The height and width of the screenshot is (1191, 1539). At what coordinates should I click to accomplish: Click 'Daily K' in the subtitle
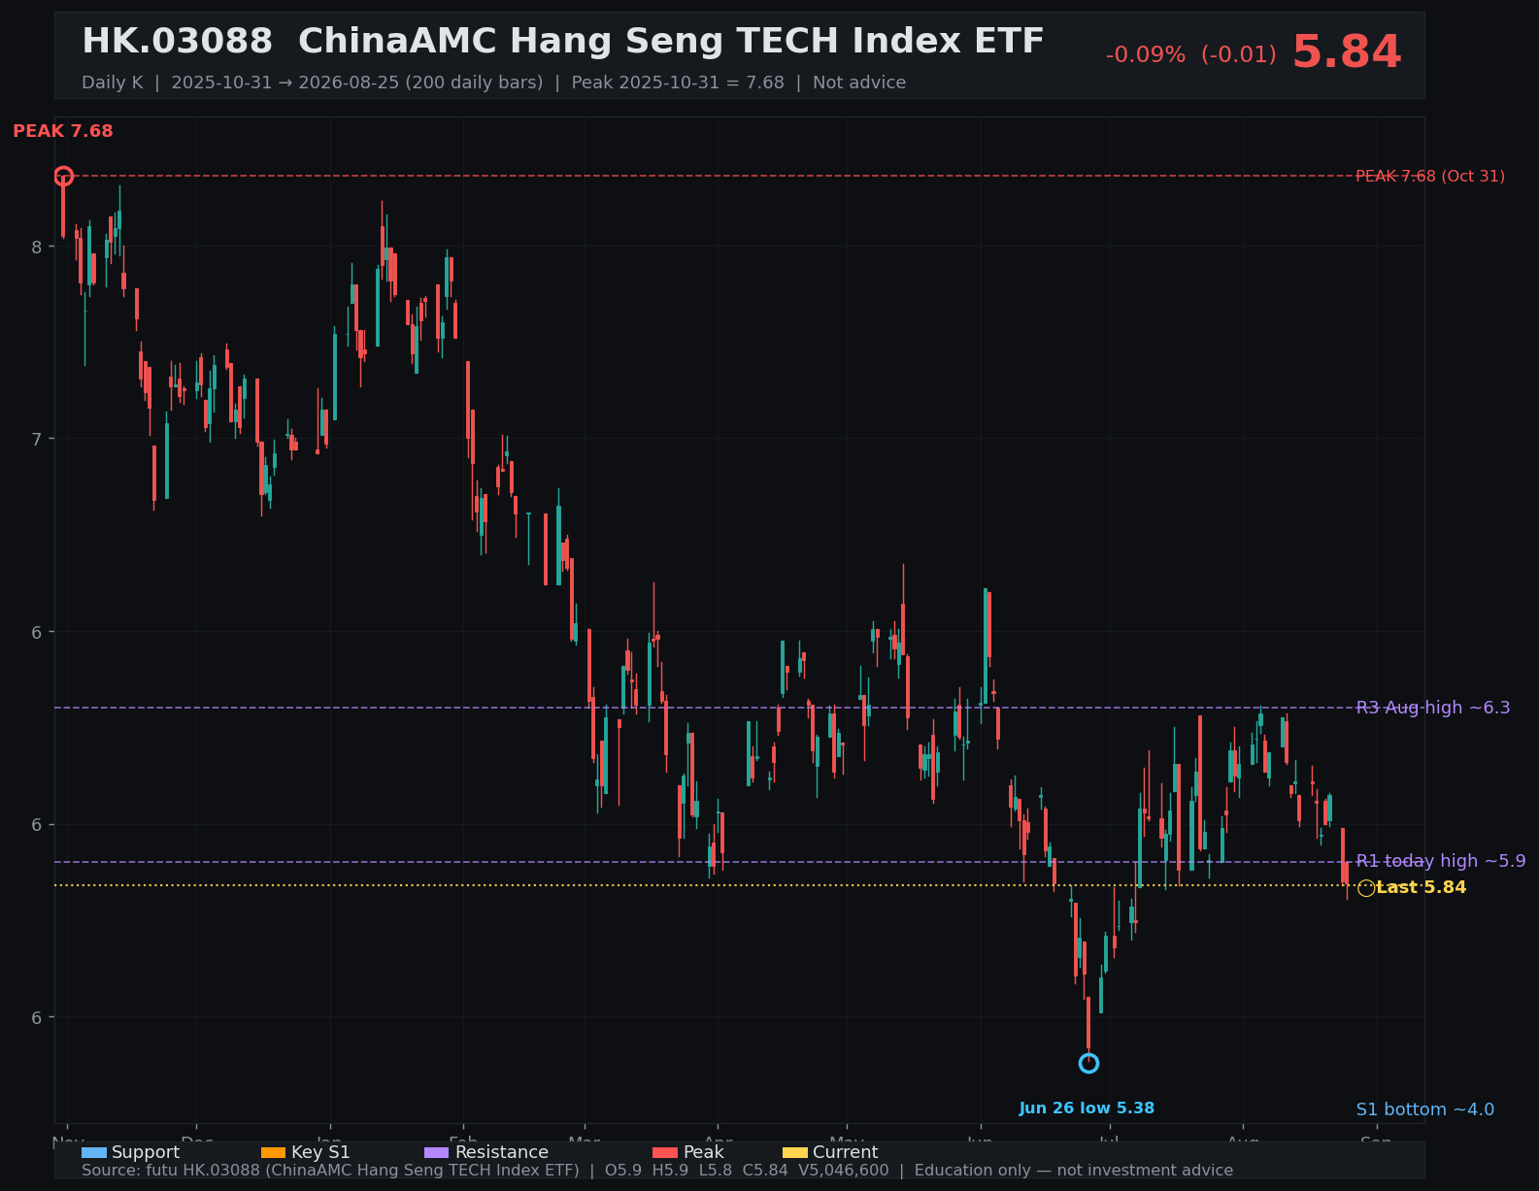coord(112,83)
